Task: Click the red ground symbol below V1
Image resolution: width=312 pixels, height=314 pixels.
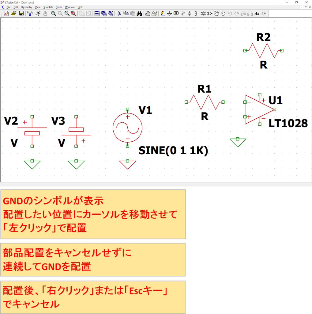Action: 128,164
